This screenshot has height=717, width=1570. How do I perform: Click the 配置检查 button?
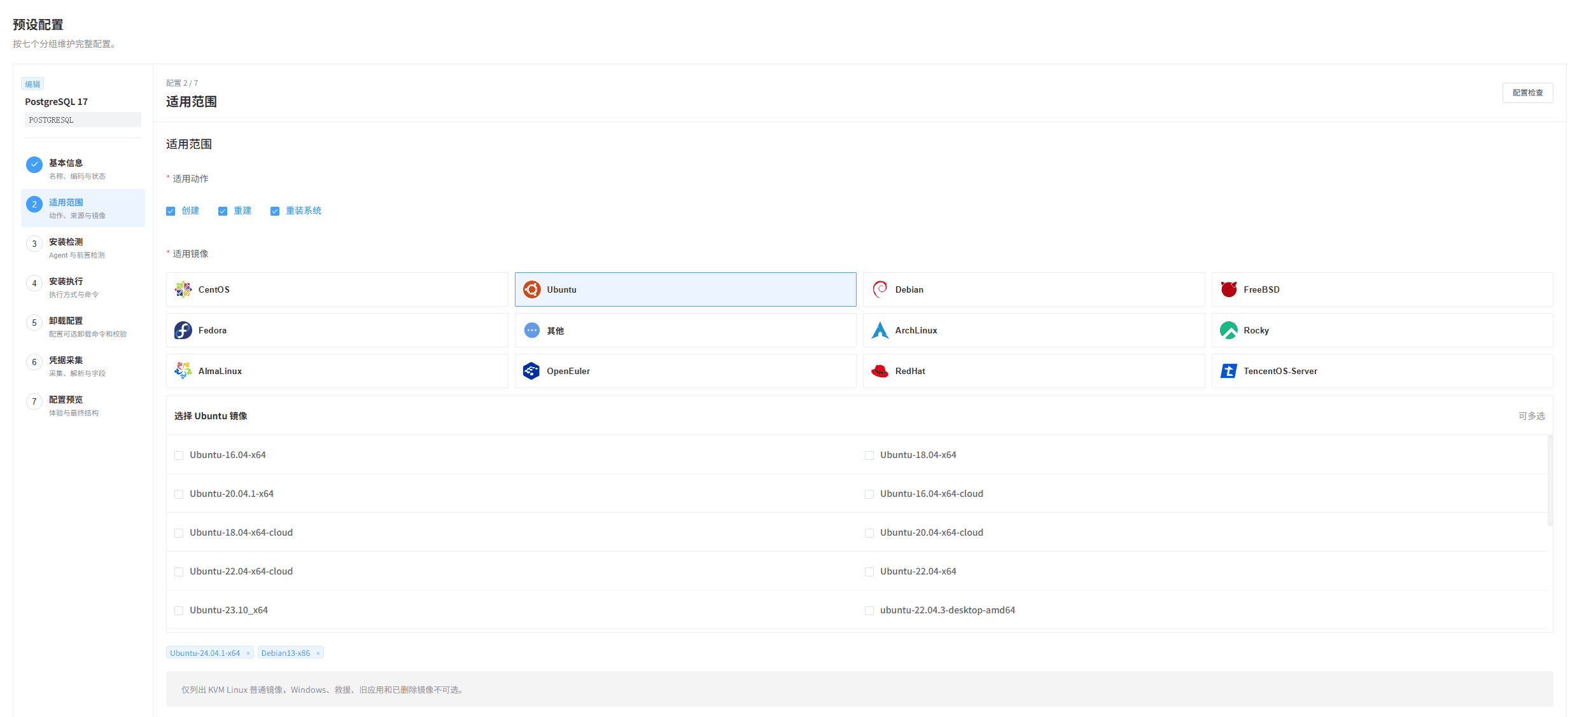click(1527, 93)
